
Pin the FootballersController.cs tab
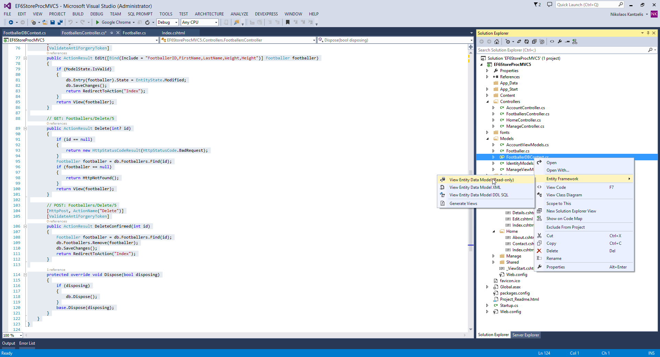(111, 33)
